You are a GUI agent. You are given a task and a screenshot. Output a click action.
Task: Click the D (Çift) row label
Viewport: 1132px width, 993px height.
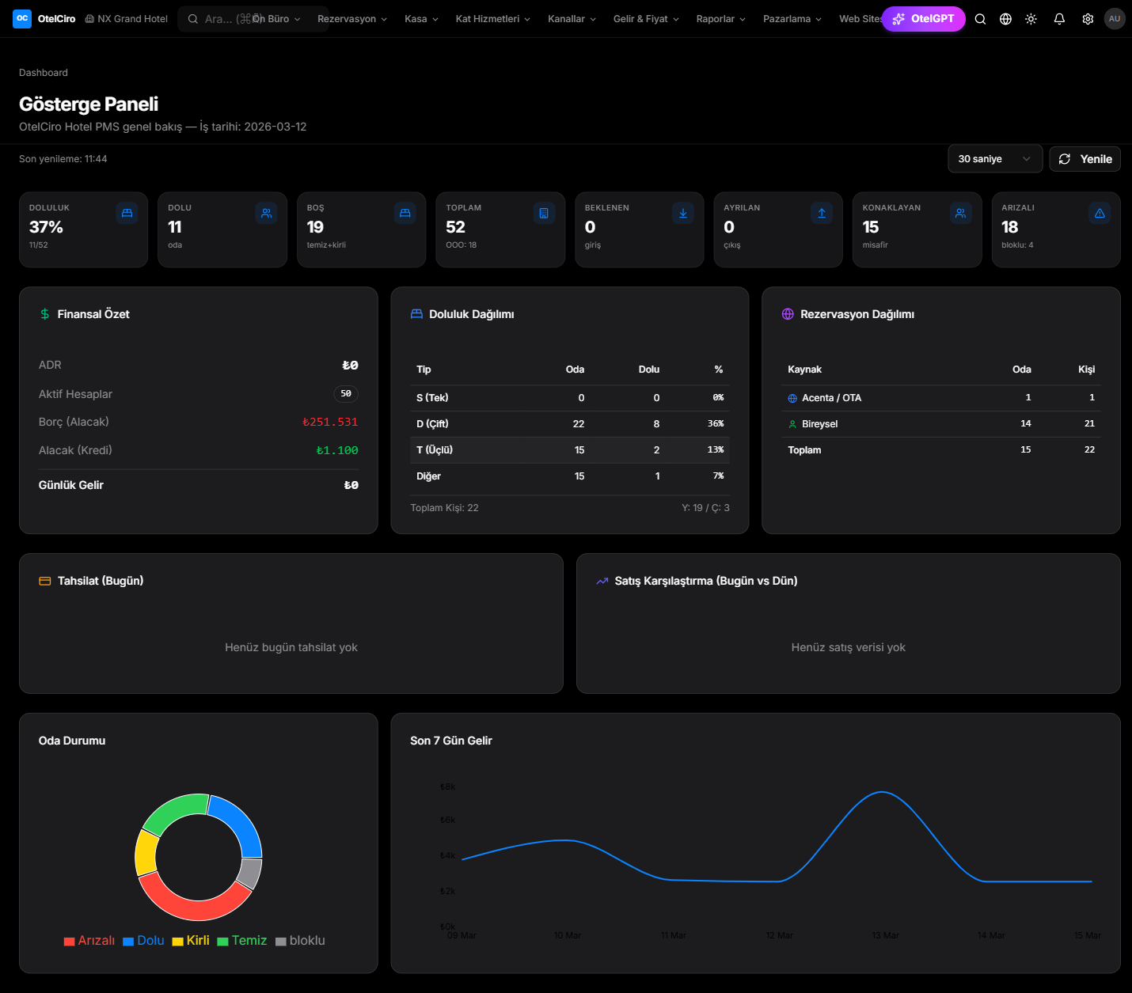coord(432,424)
